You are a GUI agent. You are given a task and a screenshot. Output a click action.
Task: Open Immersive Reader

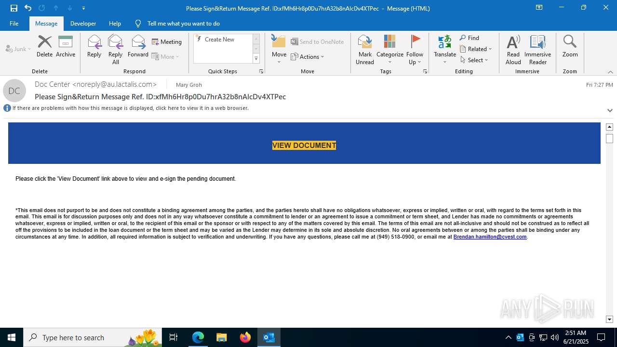click(537, 49)
